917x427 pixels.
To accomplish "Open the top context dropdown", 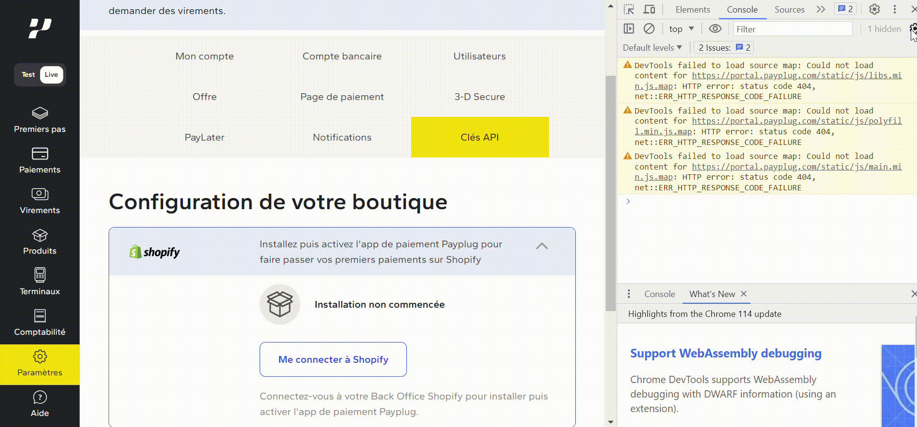I will [x=681, y=29].
